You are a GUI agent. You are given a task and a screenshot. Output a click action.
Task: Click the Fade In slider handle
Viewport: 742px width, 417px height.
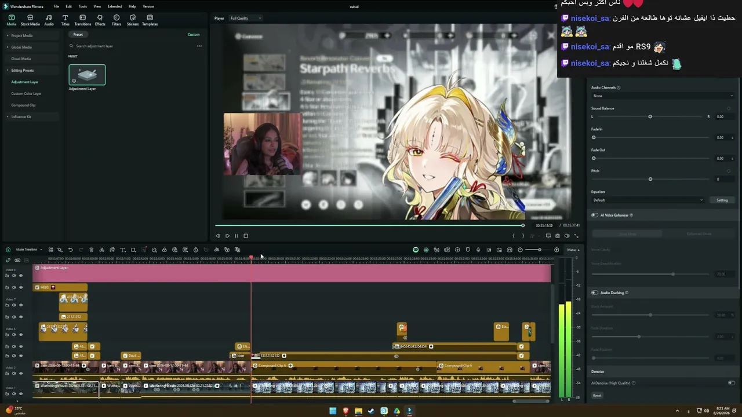pos(594,137)
